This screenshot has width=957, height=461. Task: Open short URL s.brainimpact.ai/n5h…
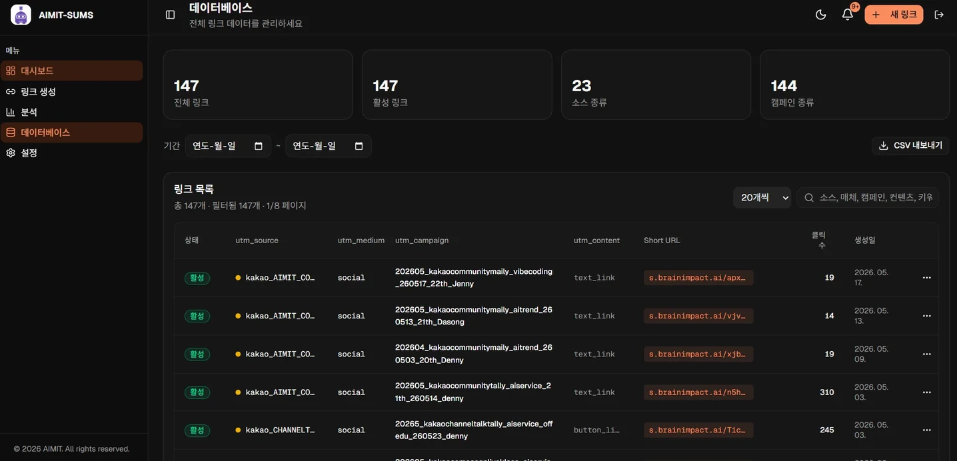[698, 392]
